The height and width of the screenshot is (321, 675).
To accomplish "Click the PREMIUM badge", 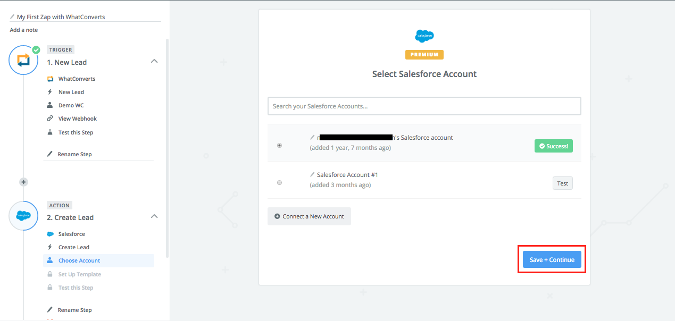I will tap(424, 54).
